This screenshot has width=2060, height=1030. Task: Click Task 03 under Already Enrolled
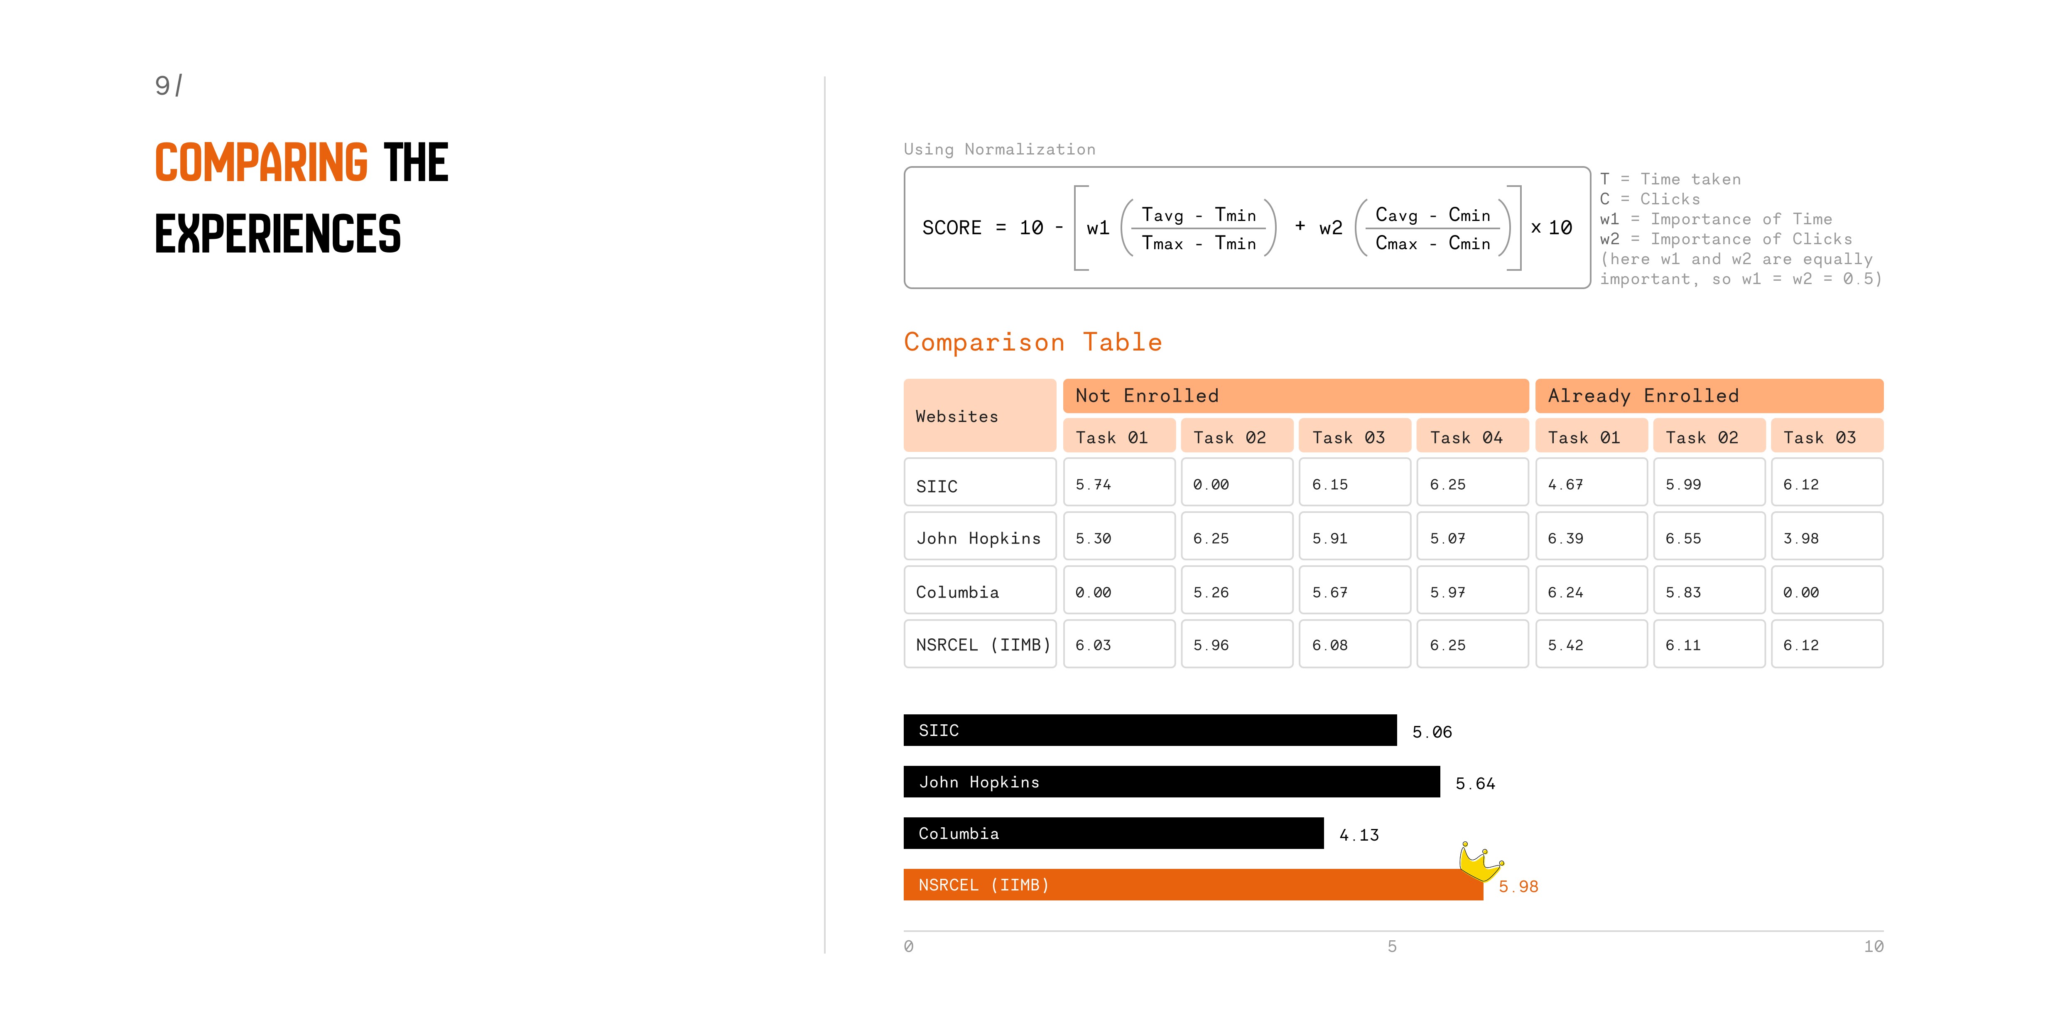tap(1826, 437)
